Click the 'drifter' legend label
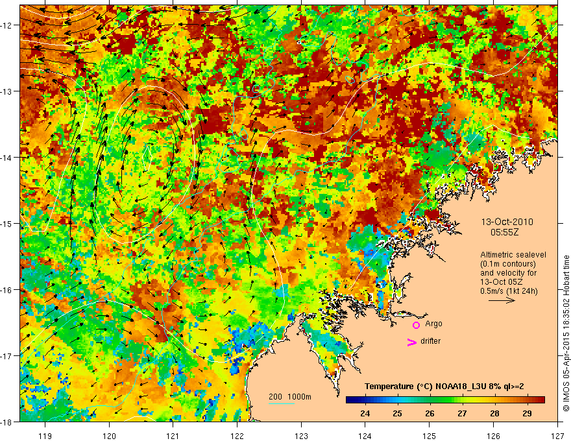The width and height of the screenshot is (571, 441). pos(430,341)
